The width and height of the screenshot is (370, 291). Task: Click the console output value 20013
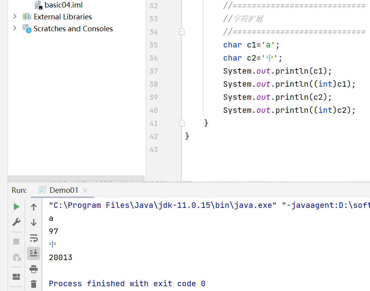point(60,257)
